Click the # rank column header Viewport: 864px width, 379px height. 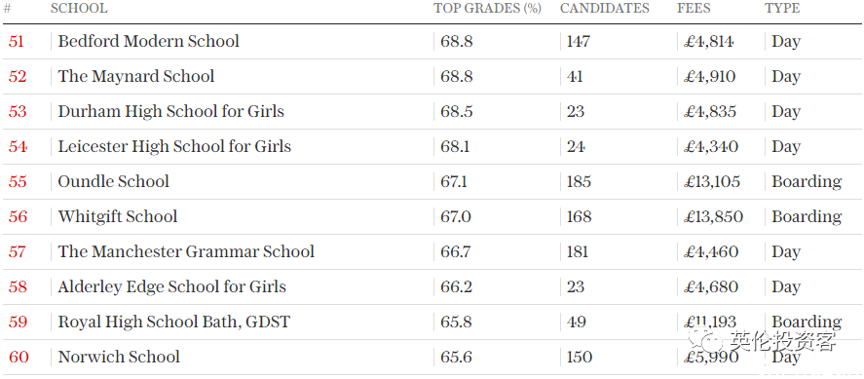coord(8,9)
